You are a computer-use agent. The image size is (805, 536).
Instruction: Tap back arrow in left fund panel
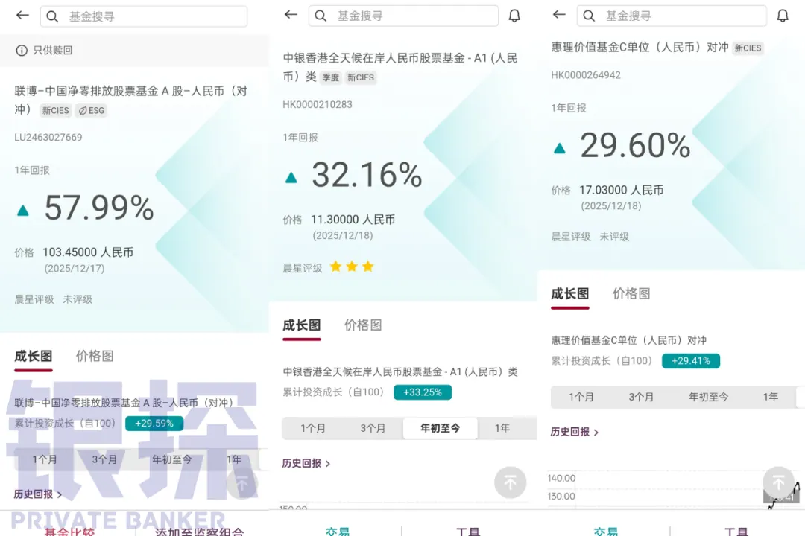point(22,16)
